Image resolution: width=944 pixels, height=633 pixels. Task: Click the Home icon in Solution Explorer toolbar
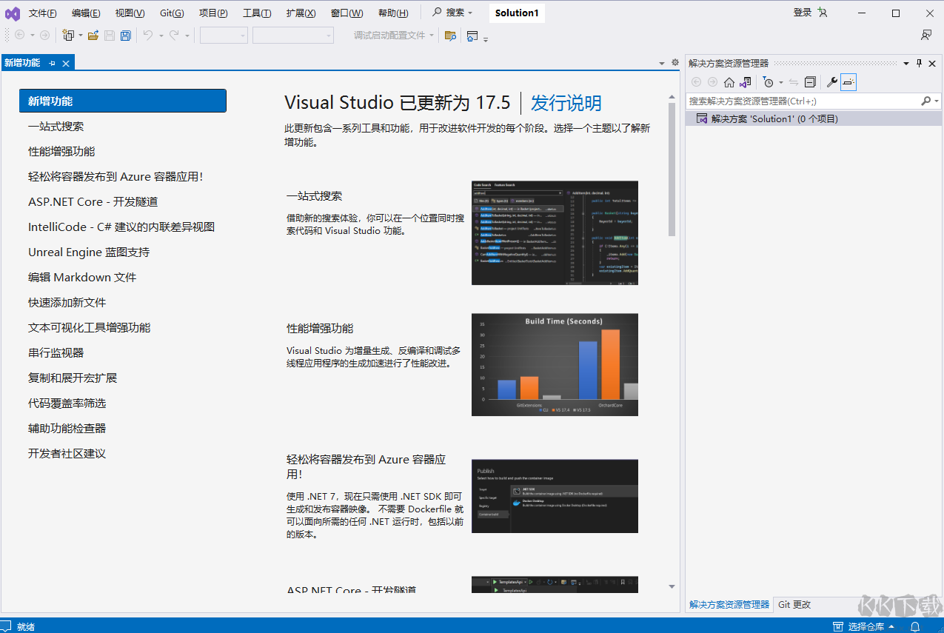coord(729,82)
